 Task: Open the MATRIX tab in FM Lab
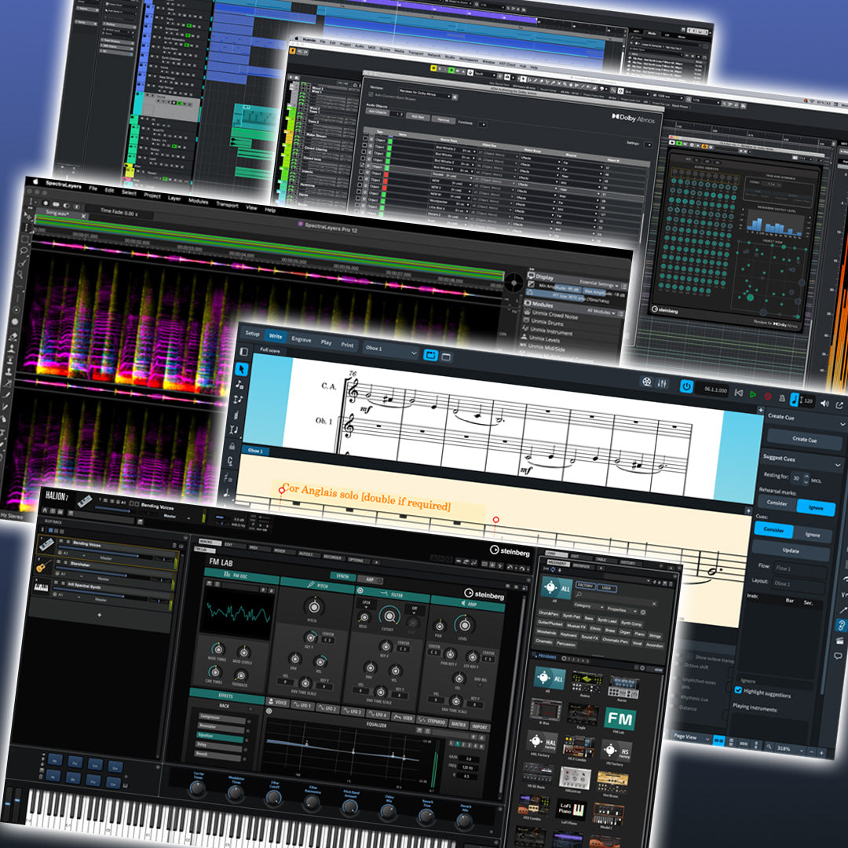(x=459, y=724)
